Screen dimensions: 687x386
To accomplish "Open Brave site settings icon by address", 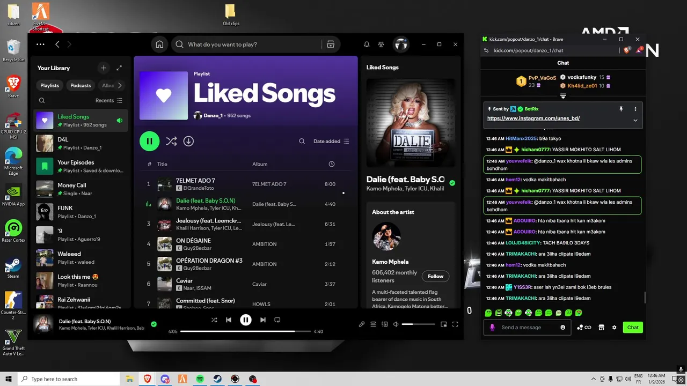I will coord(486,50).
